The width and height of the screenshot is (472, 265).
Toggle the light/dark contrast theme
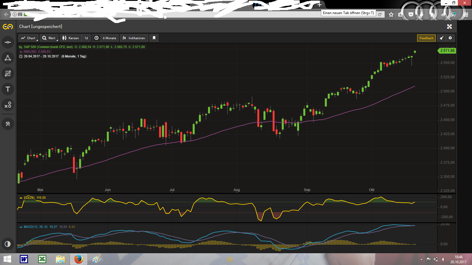(8, 244)
